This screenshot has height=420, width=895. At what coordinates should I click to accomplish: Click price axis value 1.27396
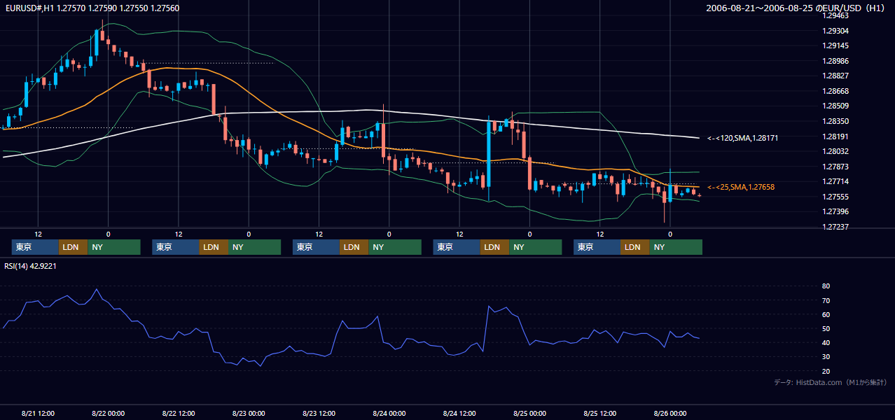tap(835, 211)
